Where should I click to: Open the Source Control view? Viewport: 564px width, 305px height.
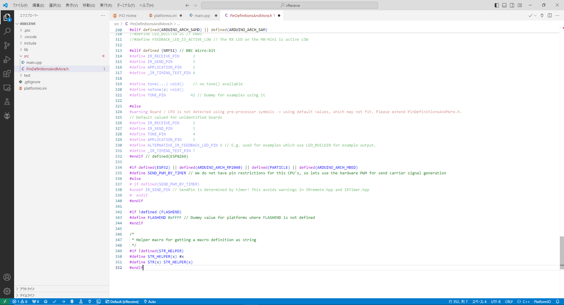click(x=7, y=45)
